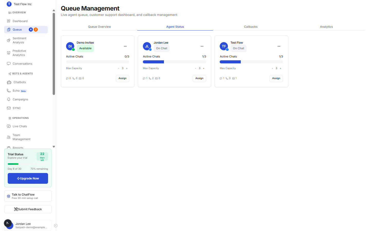Open the Chatbots section
Viewport: 370px width, 231px height.
coord(26,82)
